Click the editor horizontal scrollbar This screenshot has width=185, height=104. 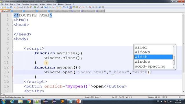[x=91, y=94]
